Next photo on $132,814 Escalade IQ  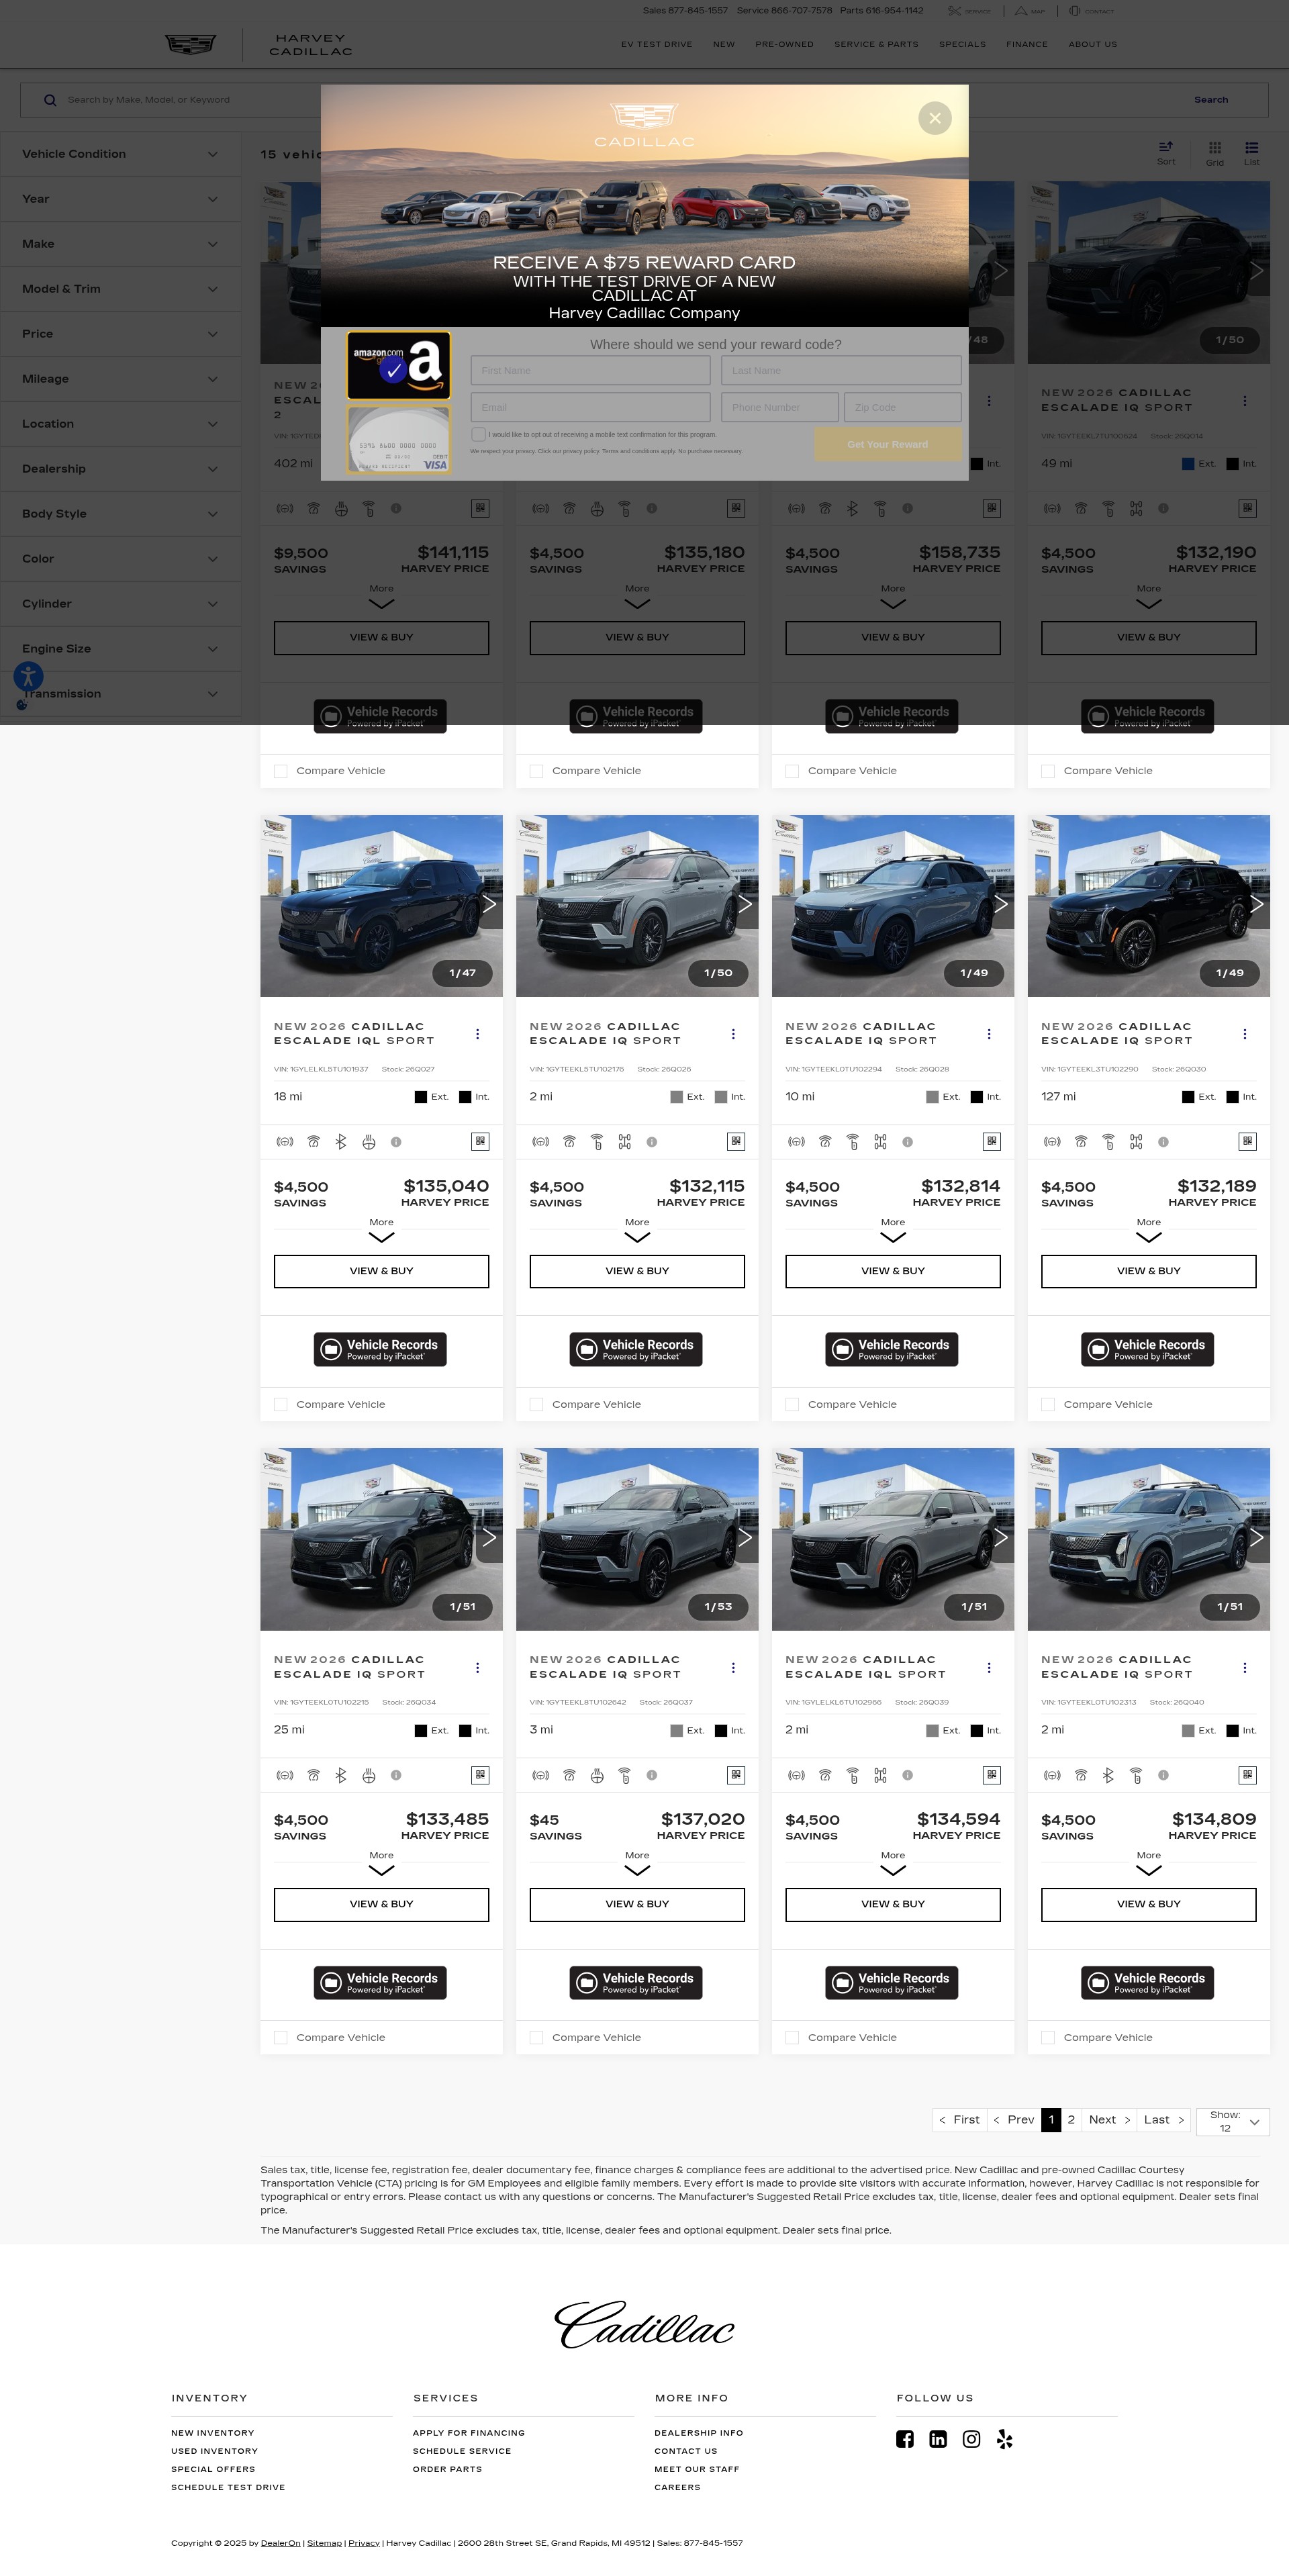[1000, 904]
